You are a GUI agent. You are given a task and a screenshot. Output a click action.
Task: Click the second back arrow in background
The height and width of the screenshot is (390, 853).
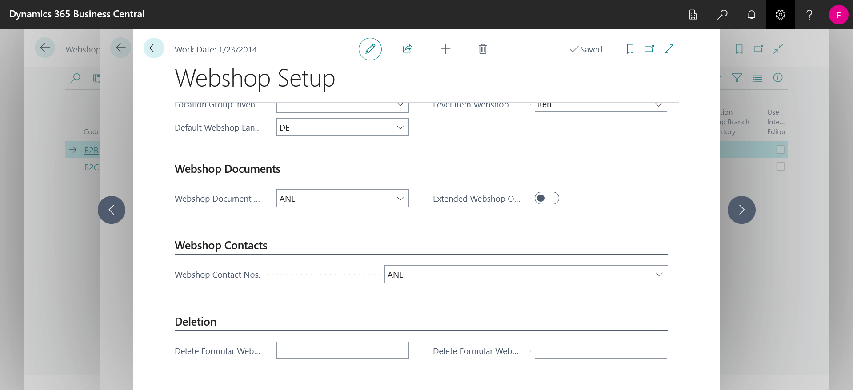120,48
